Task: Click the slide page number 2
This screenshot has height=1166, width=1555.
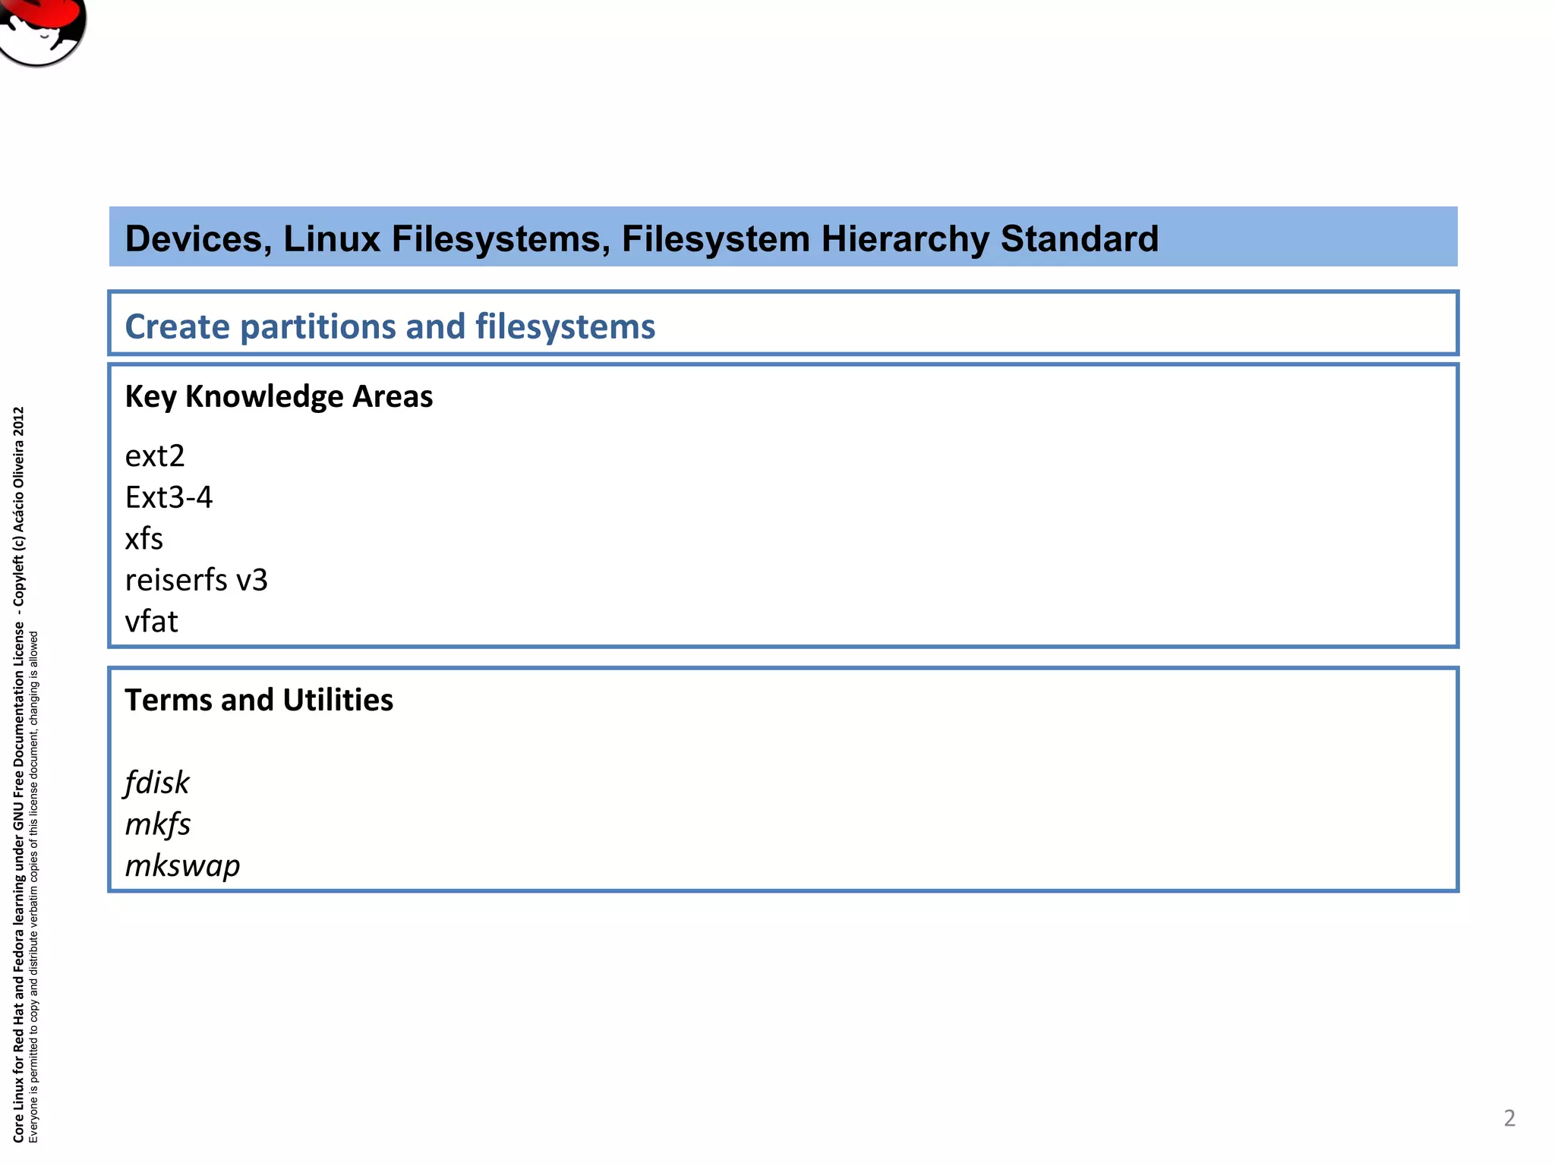Action: pos(1509,1117)
